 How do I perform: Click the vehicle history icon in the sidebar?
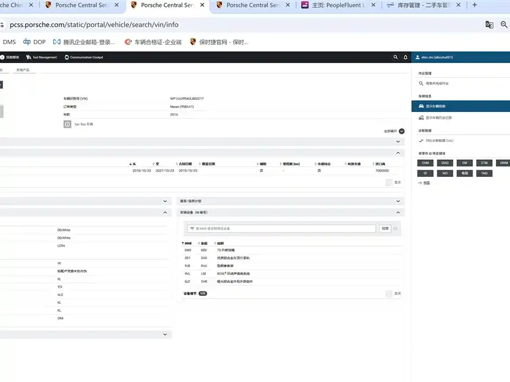421,118
